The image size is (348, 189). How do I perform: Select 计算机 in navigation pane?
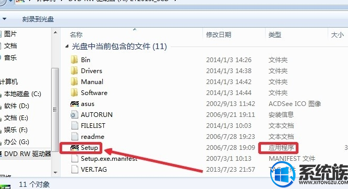(9, 82)
